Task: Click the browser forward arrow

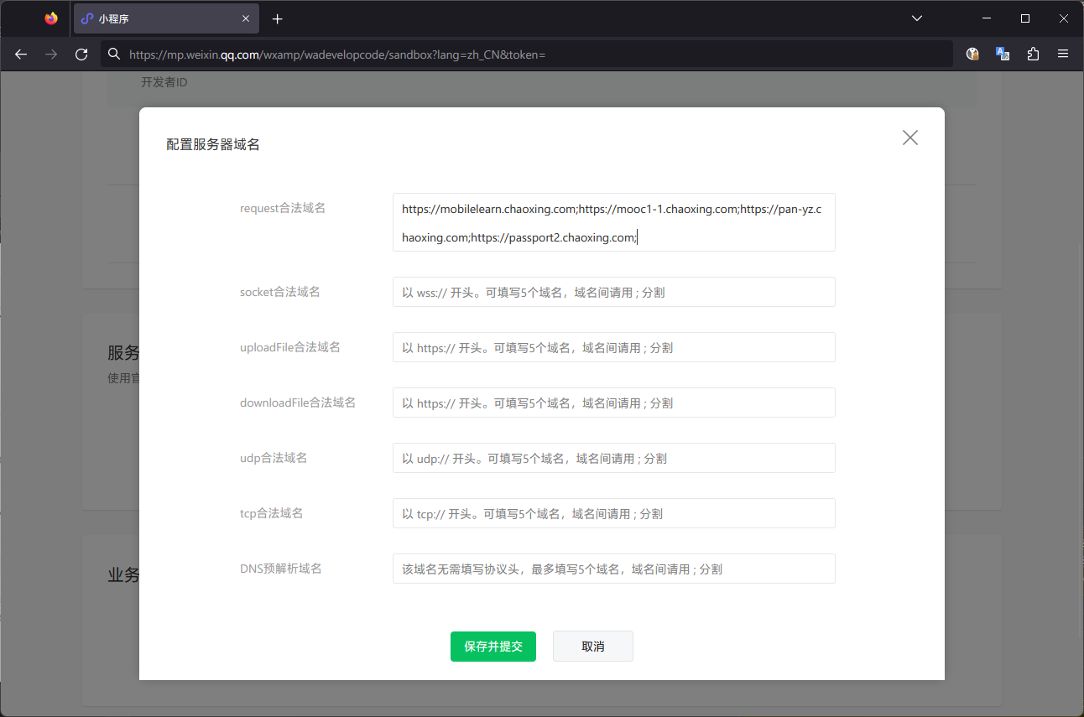Action: [x=51, y=55]
